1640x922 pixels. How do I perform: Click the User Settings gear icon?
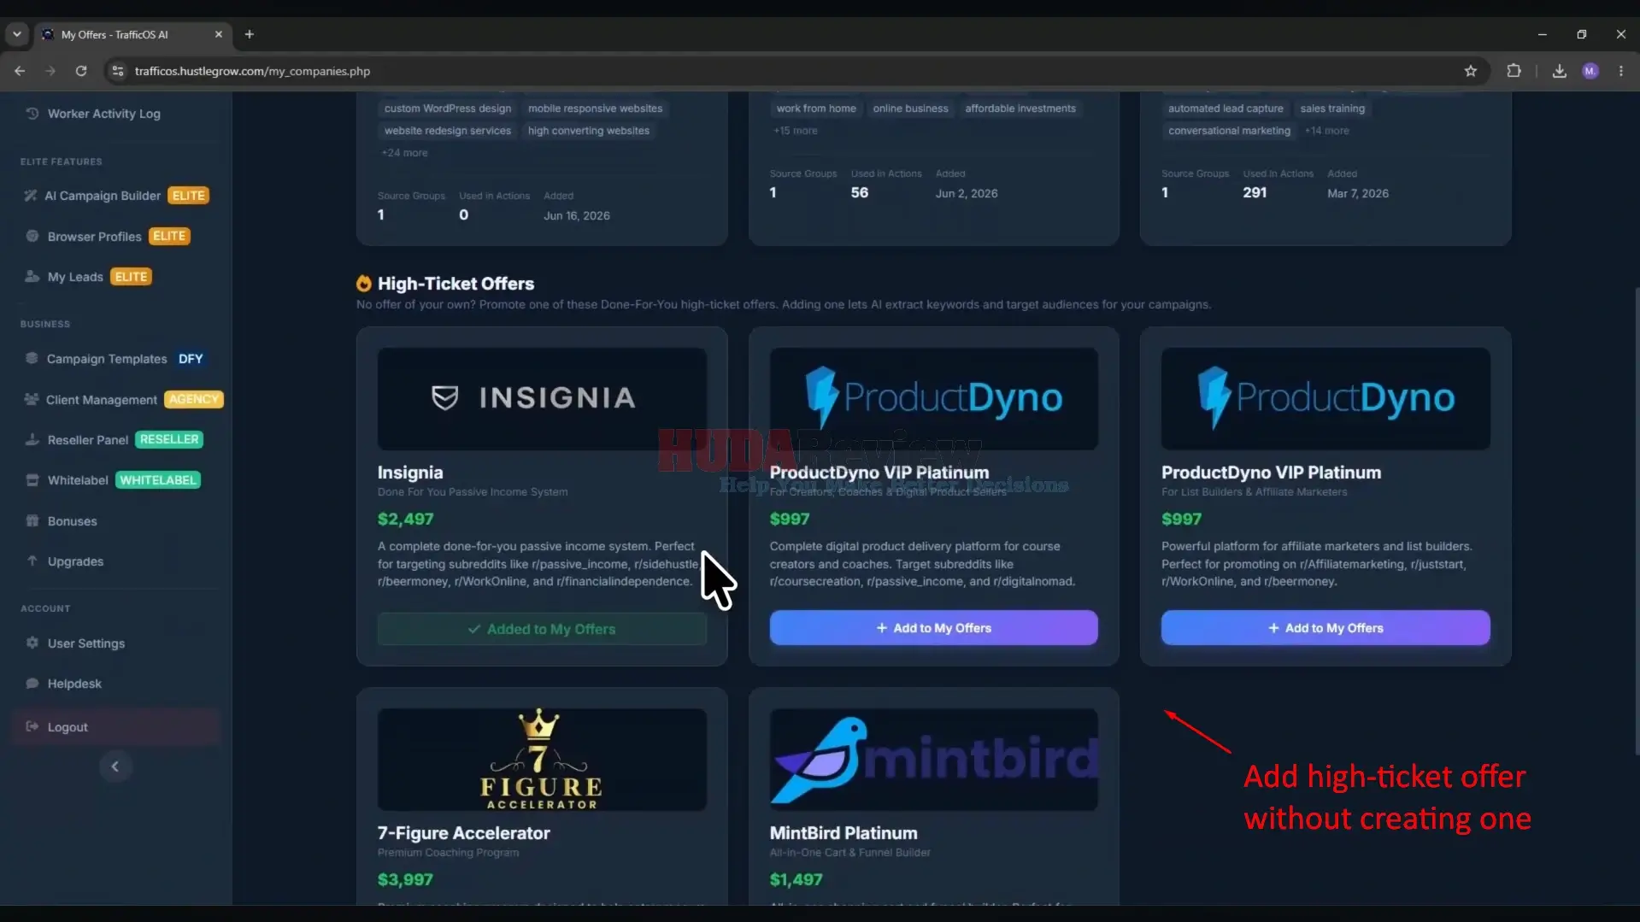tap(32, 643)
